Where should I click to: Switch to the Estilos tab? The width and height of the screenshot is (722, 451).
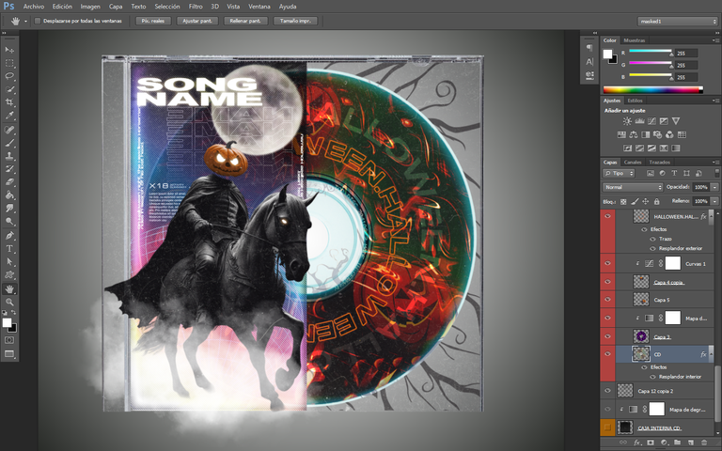point(635,101)
